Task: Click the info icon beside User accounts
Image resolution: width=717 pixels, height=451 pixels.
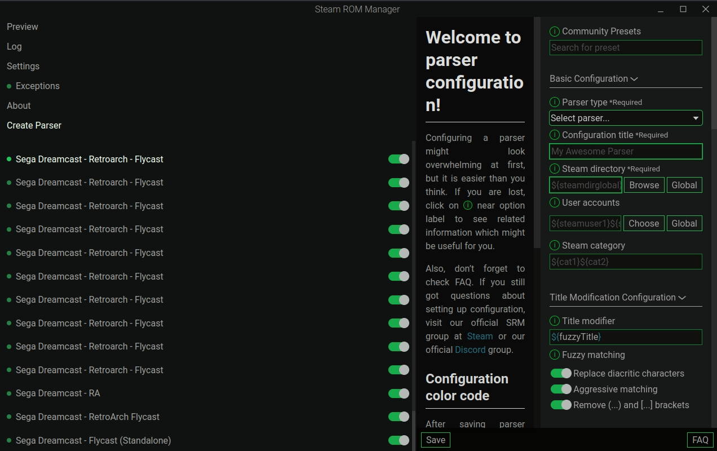Action: pyautogui.click(x=555, y=202)
